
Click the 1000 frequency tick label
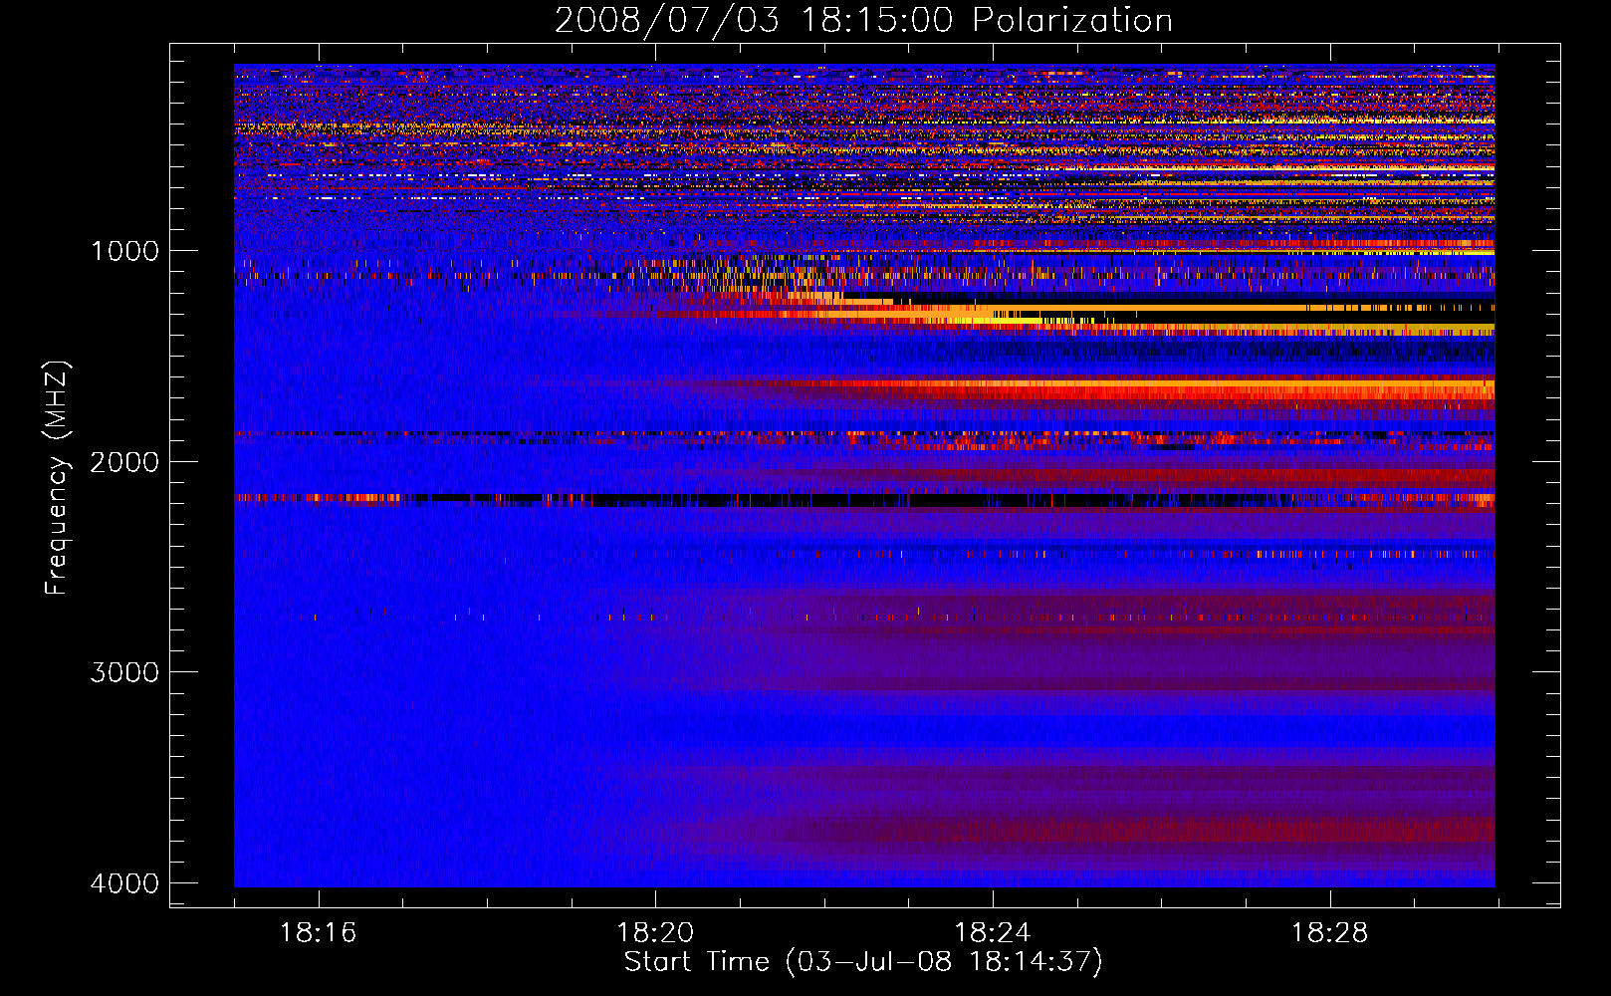[x=124, y=251]
